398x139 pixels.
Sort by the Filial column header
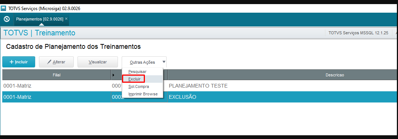click(x=57, y=75)
